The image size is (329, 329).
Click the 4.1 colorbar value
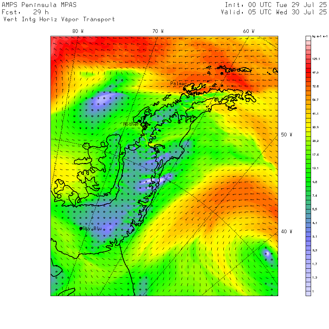point(315,223)
